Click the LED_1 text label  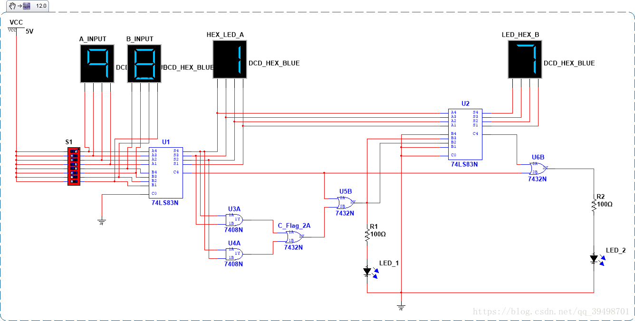tap(388, 263)
